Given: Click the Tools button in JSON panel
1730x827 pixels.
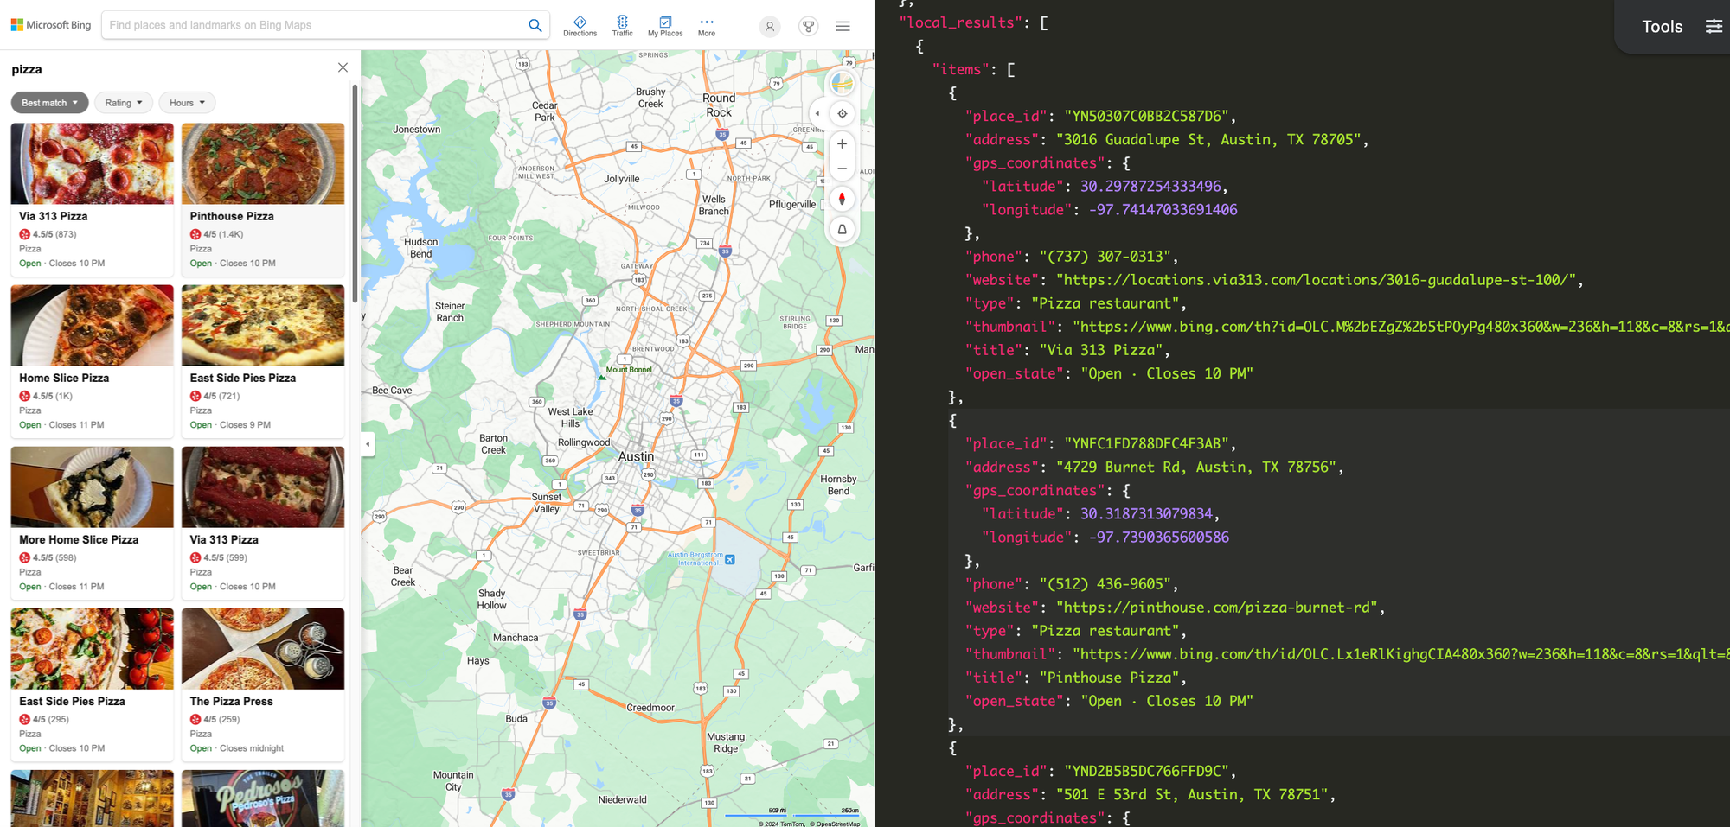Looking at the screenshot, I should [1662, 27].
